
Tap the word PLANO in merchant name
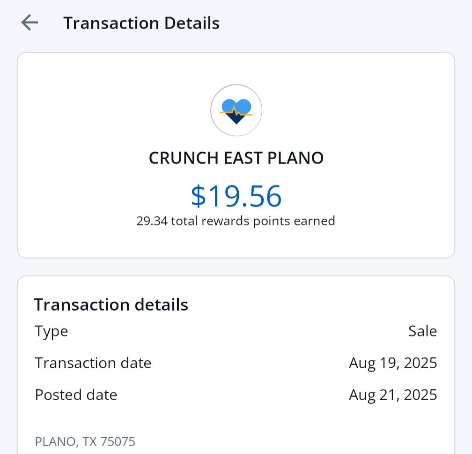295,158
